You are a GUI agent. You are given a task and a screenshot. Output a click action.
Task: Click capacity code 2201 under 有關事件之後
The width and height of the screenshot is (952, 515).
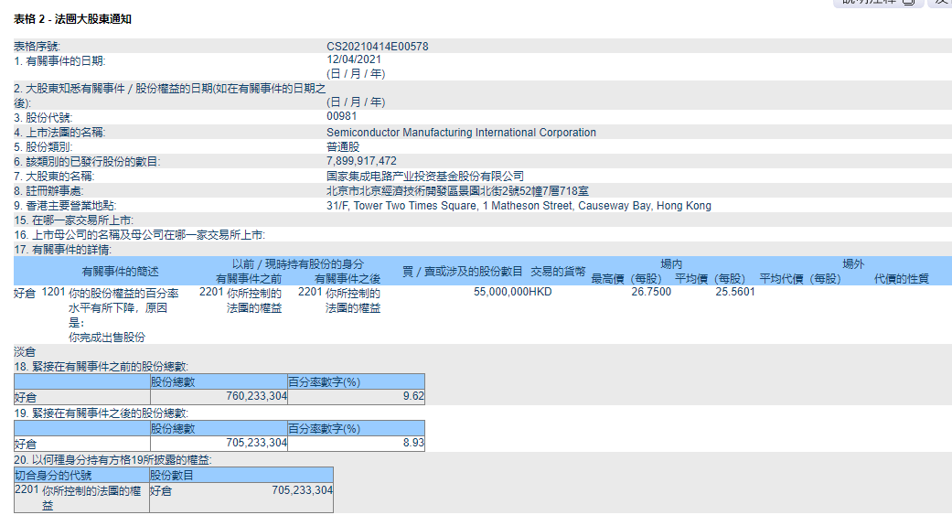coord(310,292)
